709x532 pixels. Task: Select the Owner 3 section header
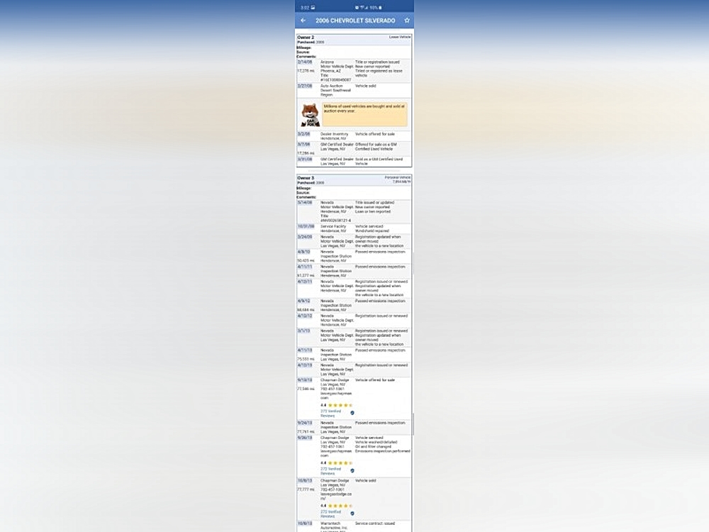pyautogui.click(x=306, y=178)
